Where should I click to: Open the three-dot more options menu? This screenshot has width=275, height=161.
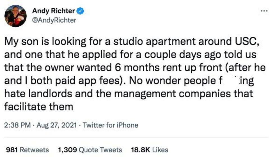coord(264,11)
